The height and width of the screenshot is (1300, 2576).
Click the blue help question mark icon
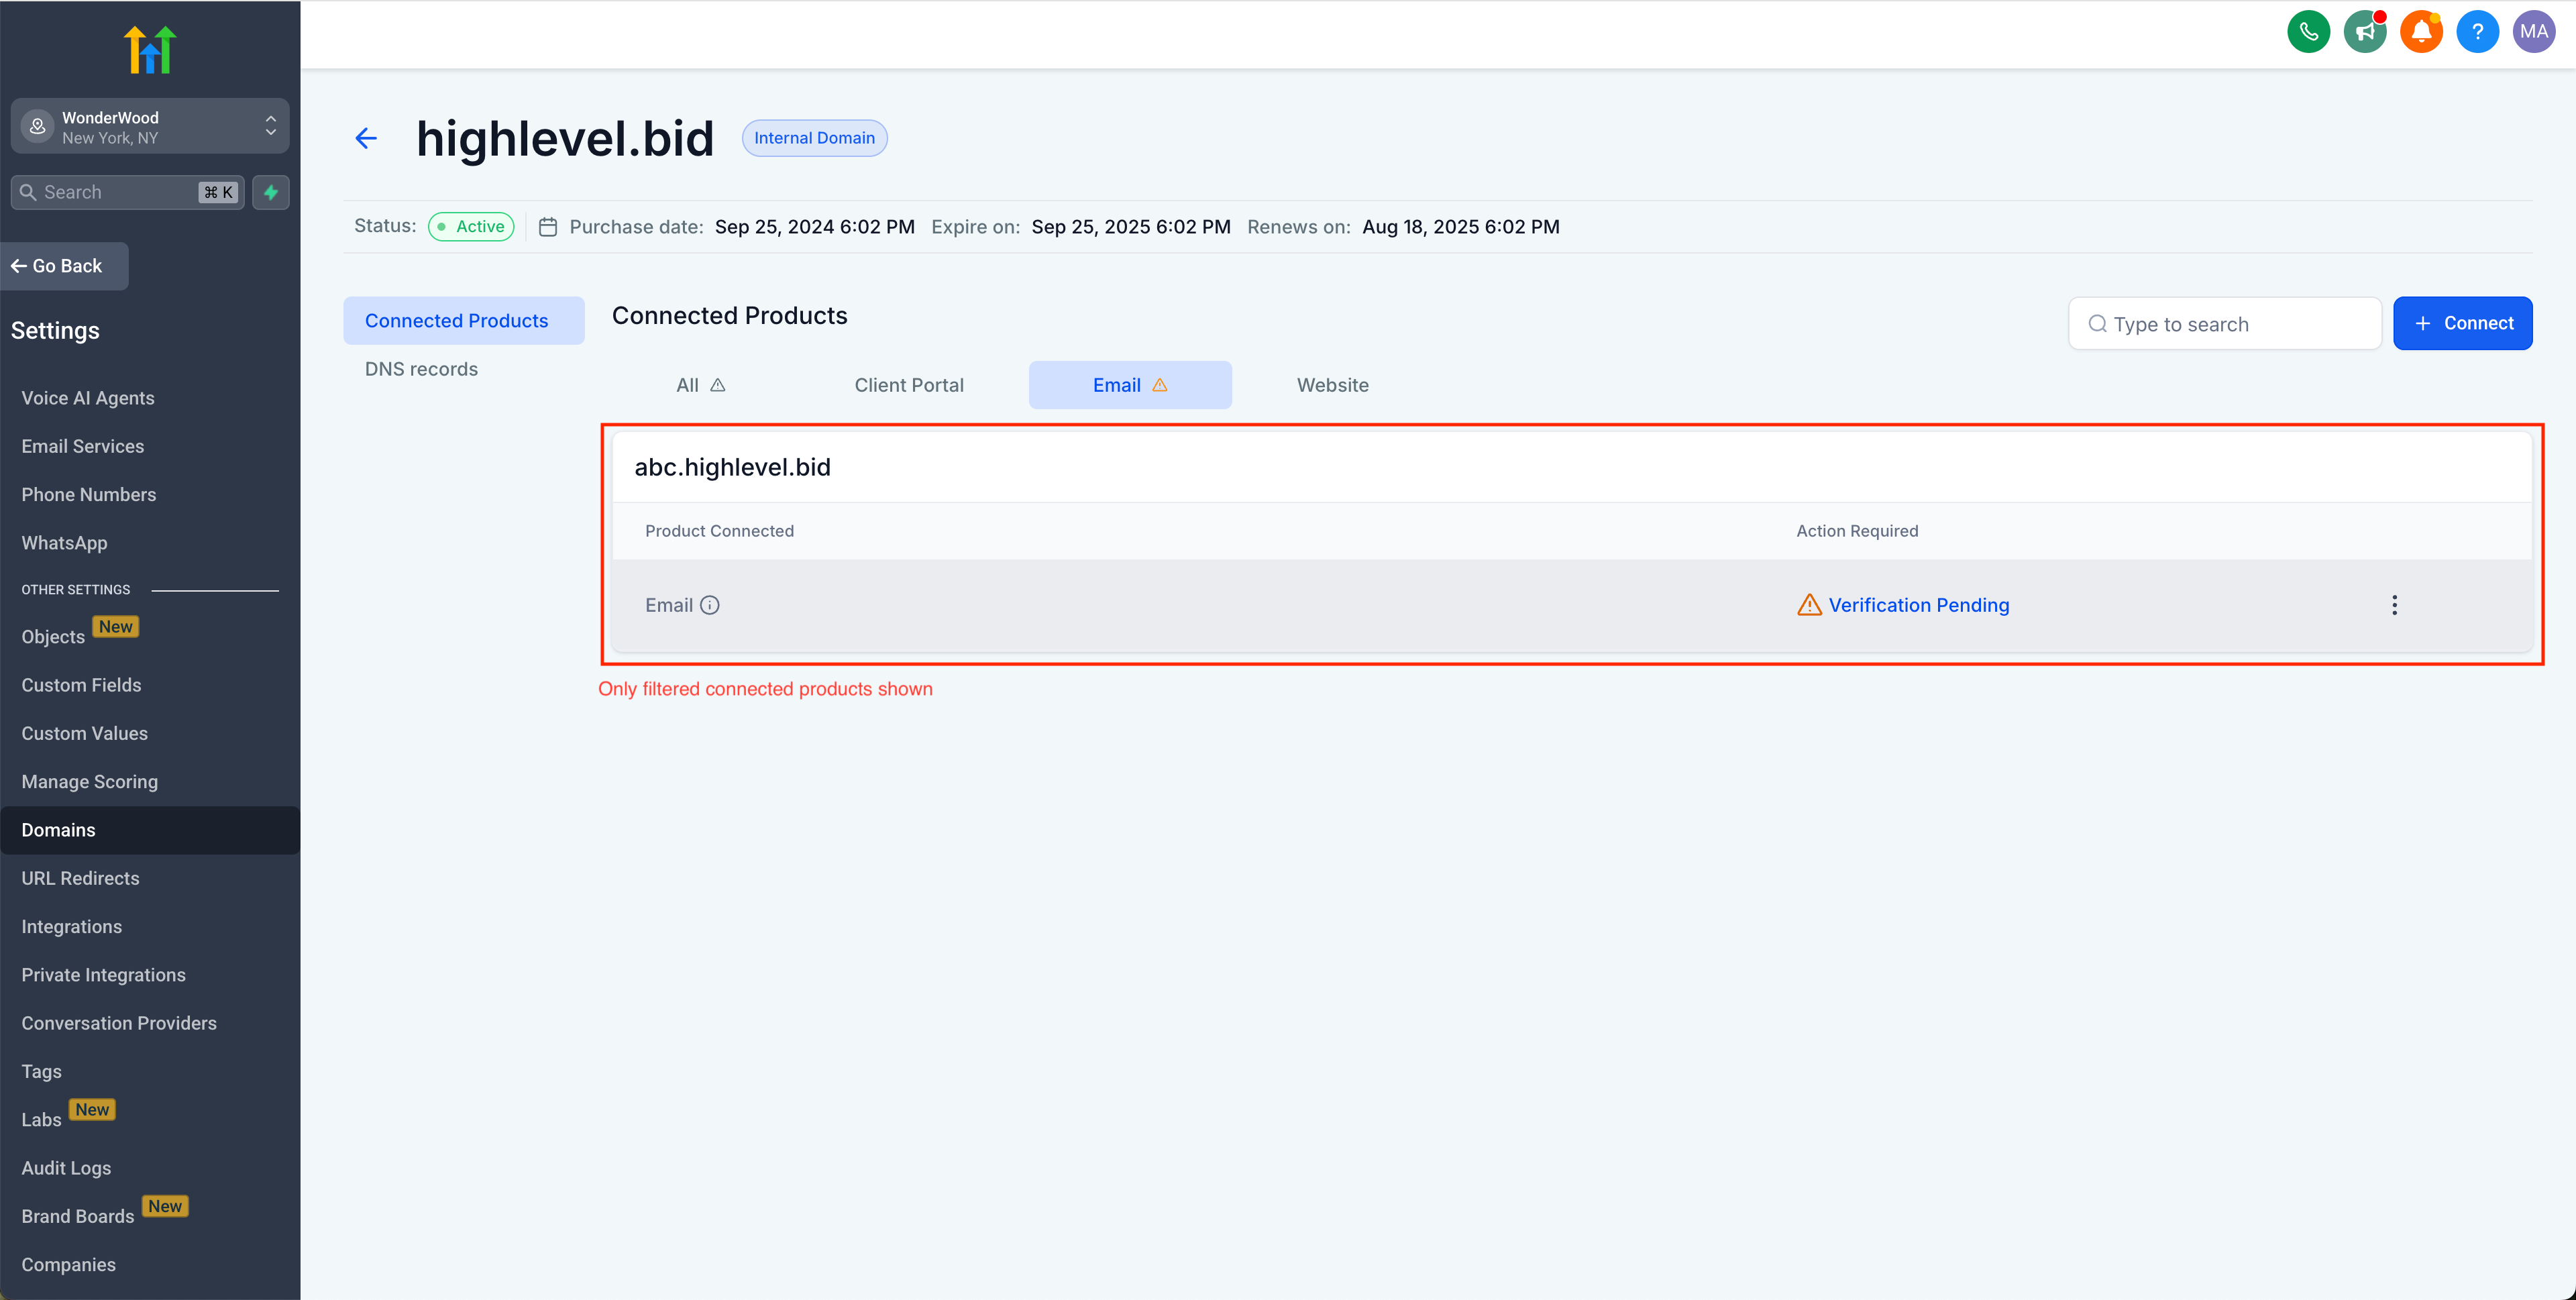point(2477,31)
